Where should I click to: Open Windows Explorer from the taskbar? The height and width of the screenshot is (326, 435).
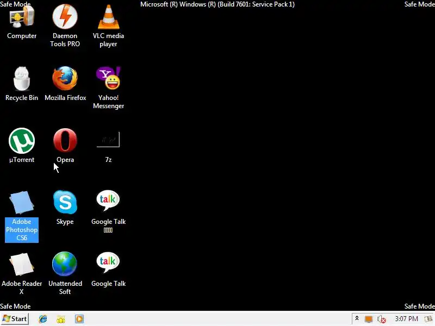point(61,319)
